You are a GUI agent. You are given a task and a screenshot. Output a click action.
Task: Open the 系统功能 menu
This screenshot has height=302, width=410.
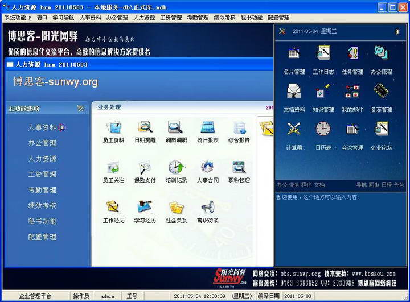point(18,18)
